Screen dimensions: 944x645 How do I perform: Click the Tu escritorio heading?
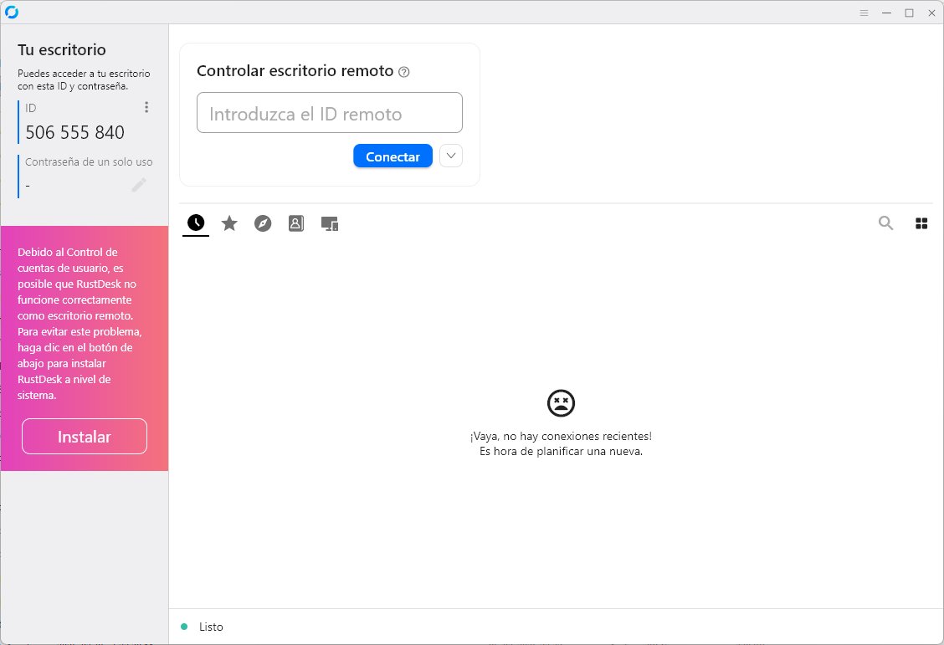click(x=61, y=49)
